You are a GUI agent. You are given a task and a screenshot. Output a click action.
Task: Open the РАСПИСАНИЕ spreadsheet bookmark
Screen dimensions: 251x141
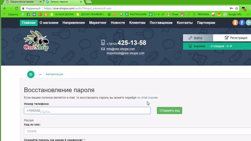[x=136, y=14]
